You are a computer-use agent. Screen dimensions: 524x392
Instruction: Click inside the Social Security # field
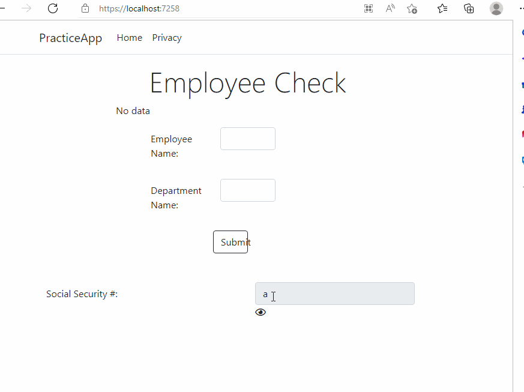click(335, 294)
